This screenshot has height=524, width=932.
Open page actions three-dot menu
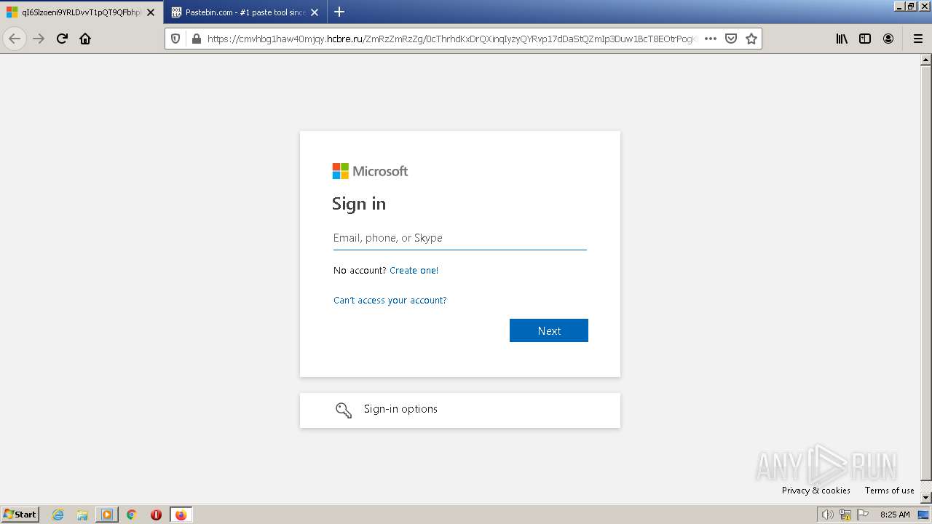(x=711, y=39)
